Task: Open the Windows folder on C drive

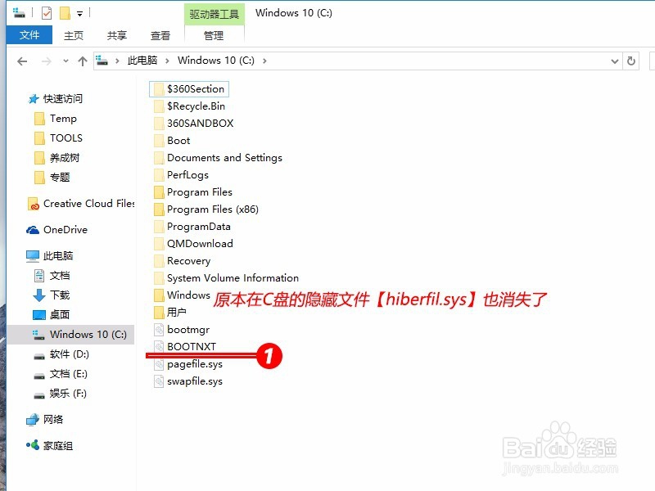Action: click(x=187, y=295)
